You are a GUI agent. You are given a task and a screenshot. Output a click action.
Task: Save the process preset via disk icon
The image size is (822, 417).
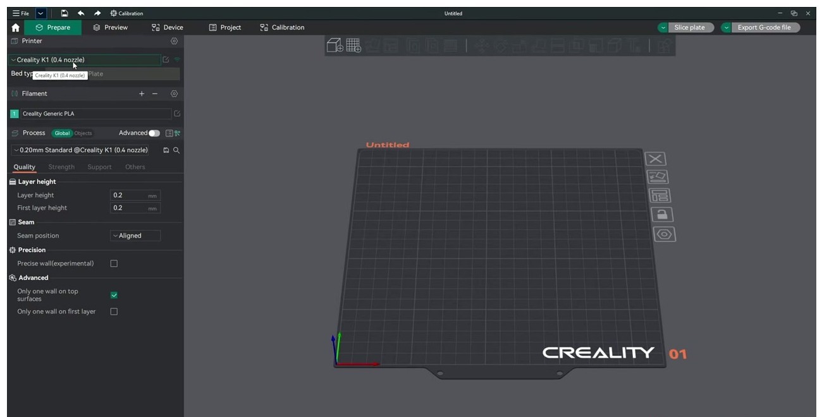tap(166, 150)
